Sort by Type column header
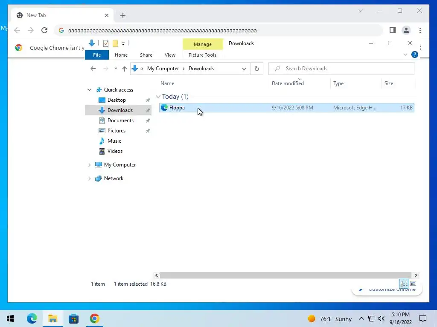This screenshot has height=327, width=437. pyautogui.click(x=338, y=83)
